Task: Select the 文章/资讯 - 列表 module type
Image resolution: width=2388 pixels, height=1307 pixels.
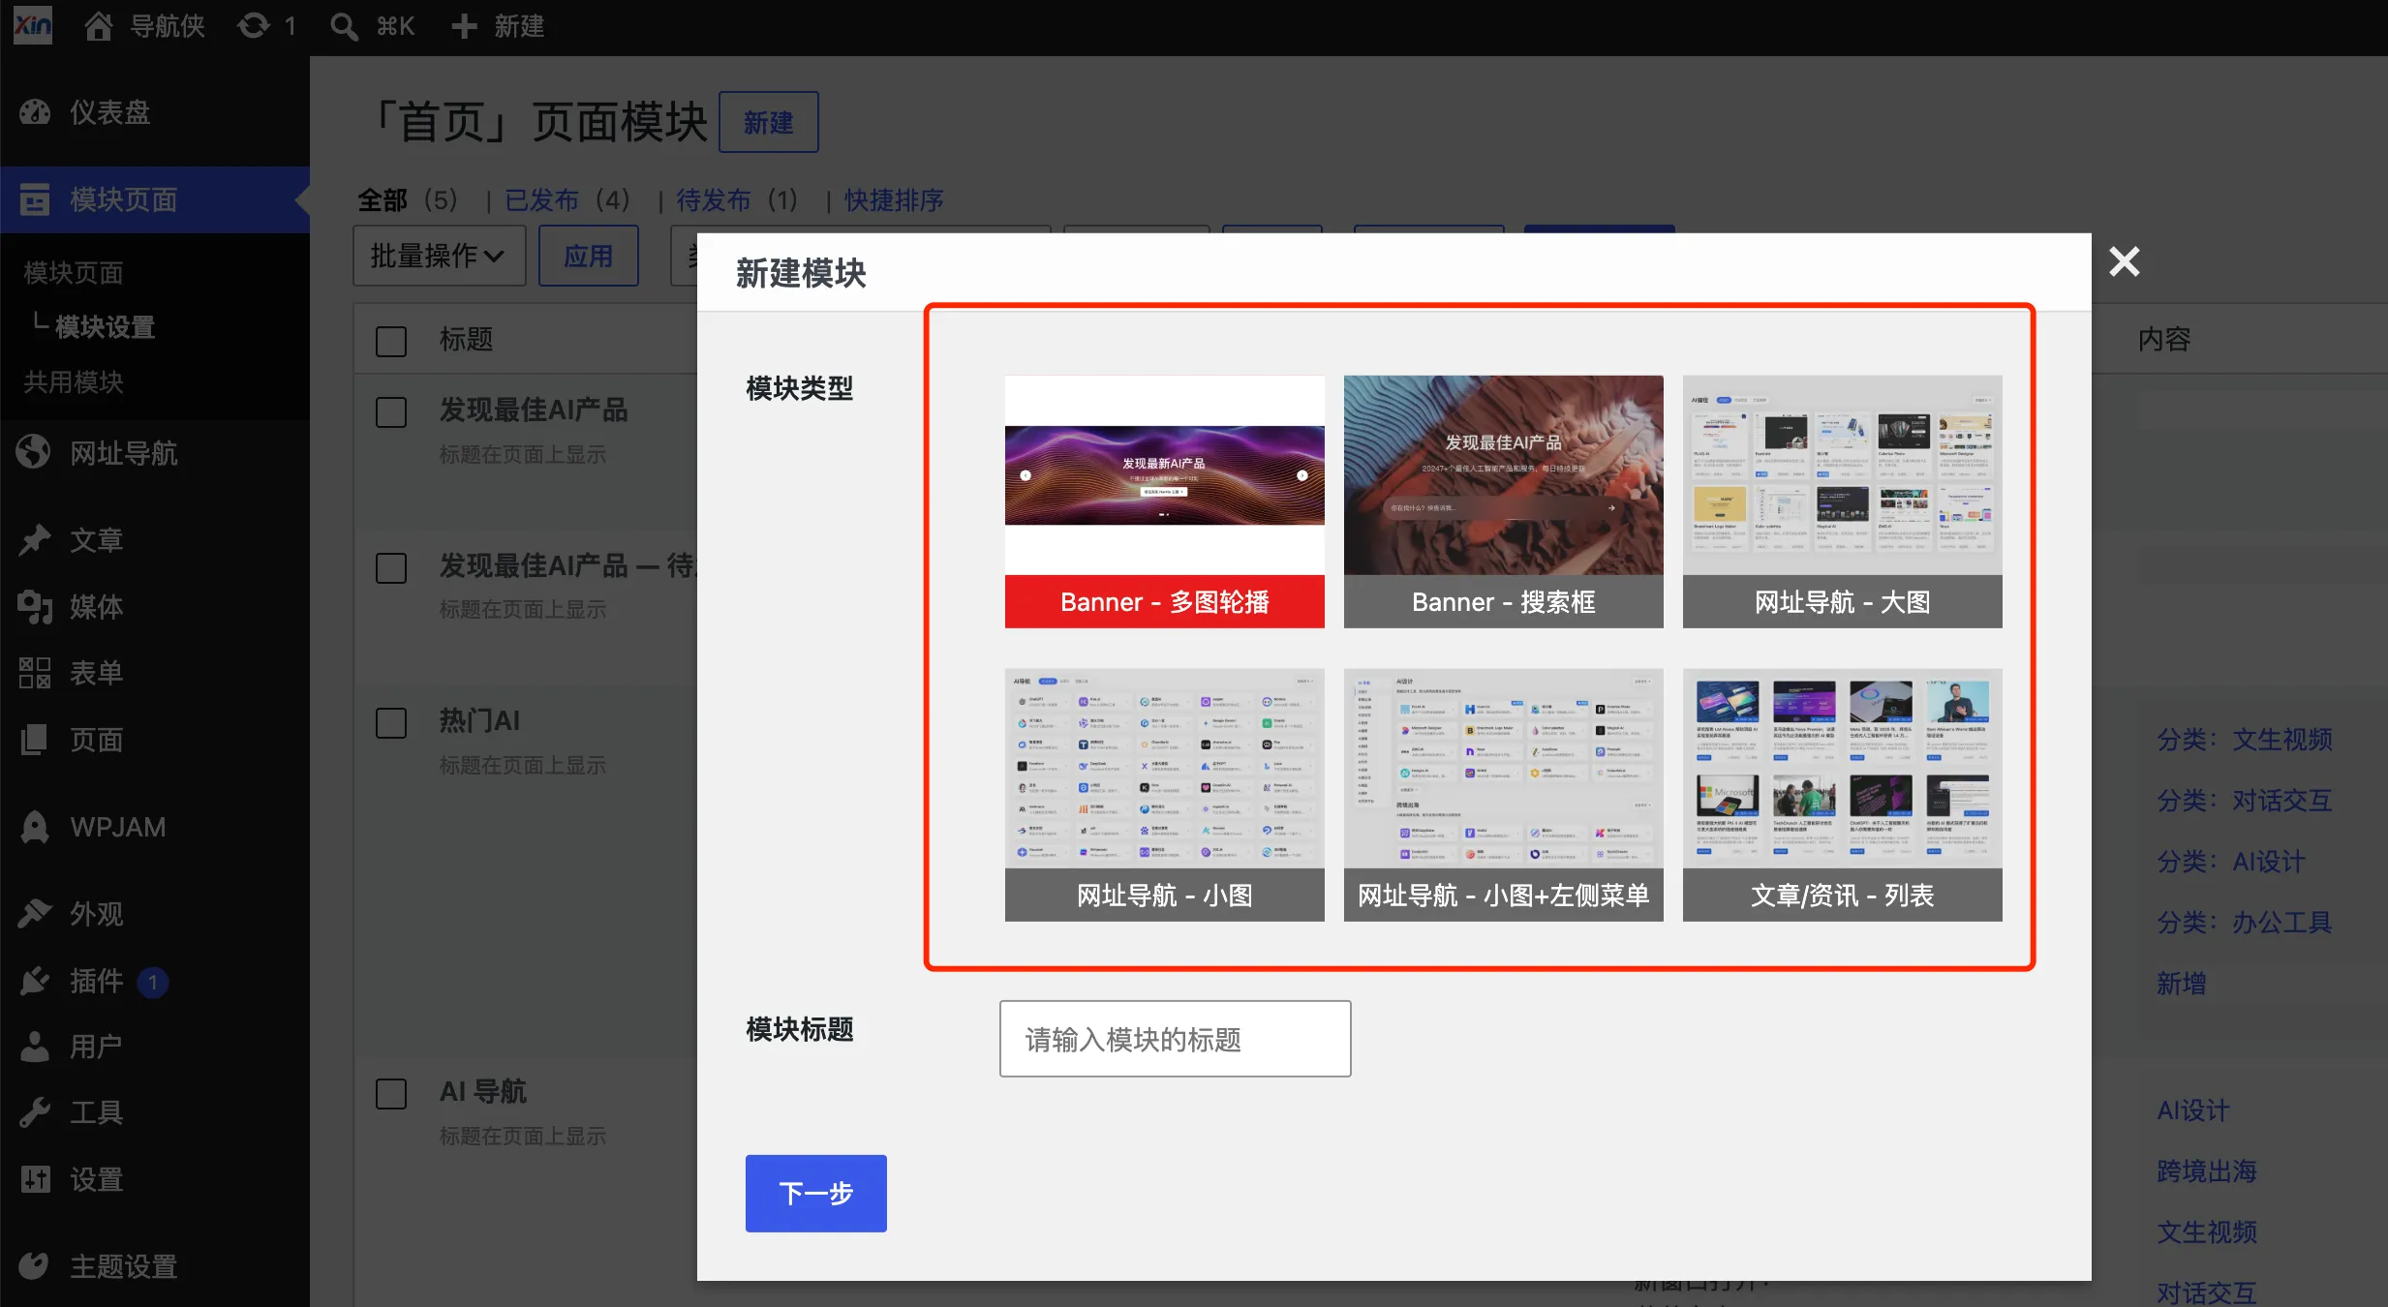Action: pos(1843,795)
